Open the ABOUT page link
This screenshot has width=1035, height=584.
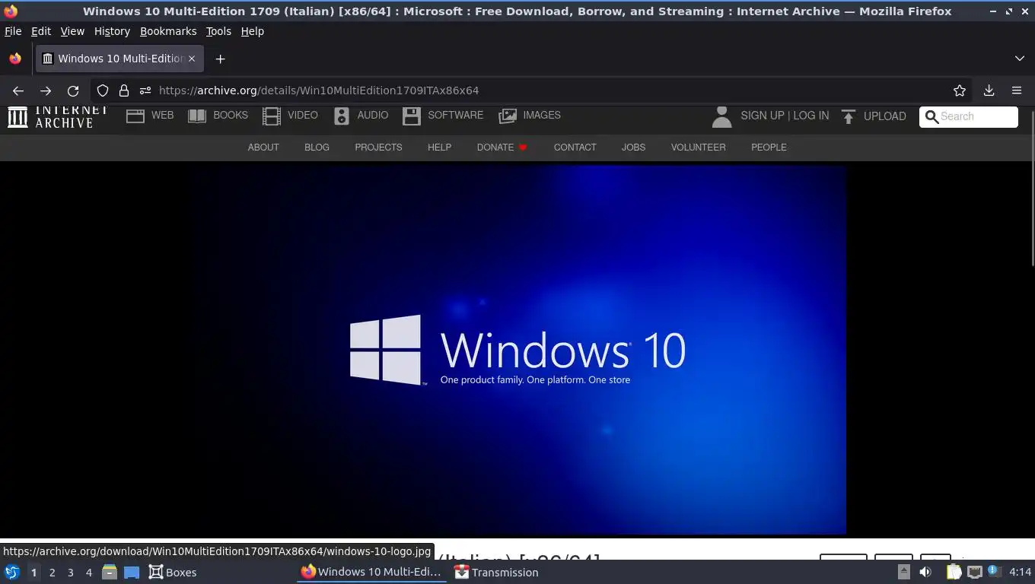[263, 148]
